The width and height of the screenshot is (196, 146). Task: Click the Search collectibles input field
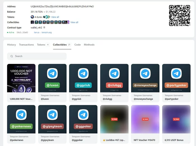pos(37,56)
